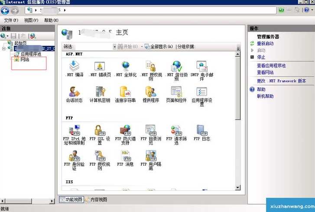Open the 筛选 dropdown arrow

[x=114, y=47]
